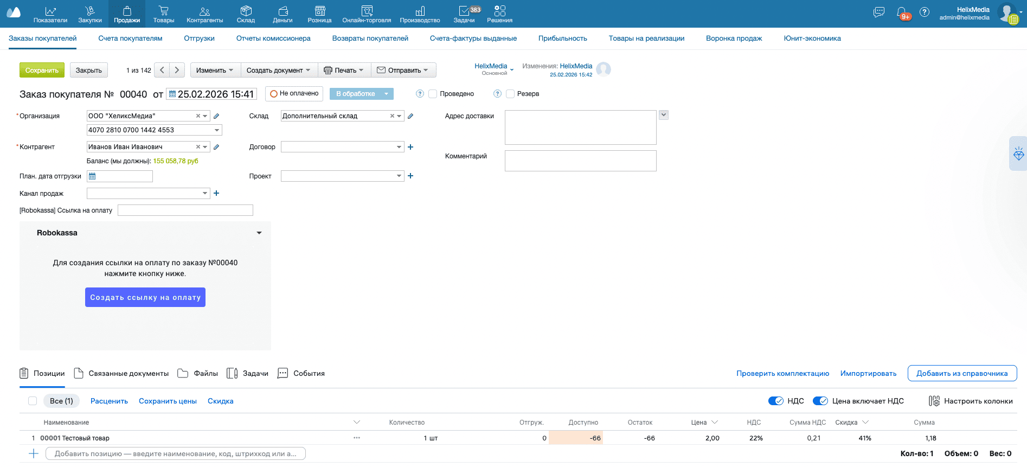The width and height of the screenshot is (1027, 467).
Task: Open notifications bell icon
Action: click(x=902, y=12)
